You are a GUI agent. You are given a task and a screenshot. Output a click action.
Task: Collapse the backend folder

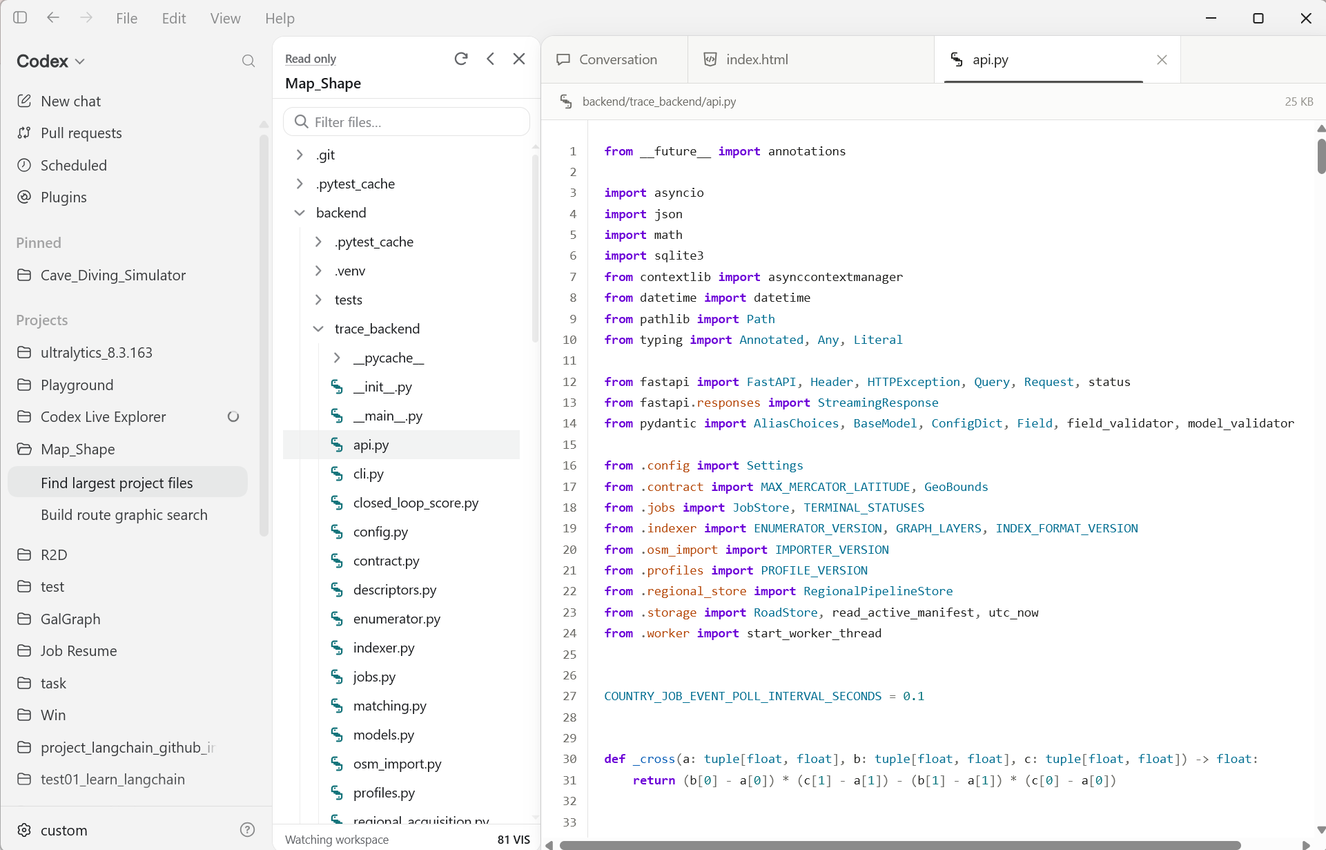pos(300,213)
